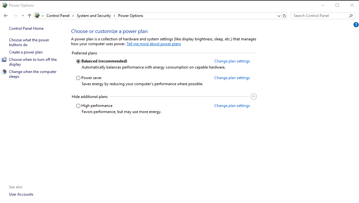Click the Power Options icon in the address bar
Viewport: 359px width, 203px height.
[37, 16]
